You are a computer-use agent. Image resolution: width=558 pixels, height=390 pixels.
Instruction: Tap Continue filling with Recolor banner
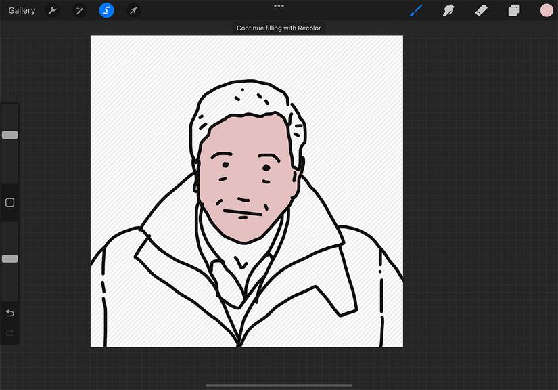(279, 28)
